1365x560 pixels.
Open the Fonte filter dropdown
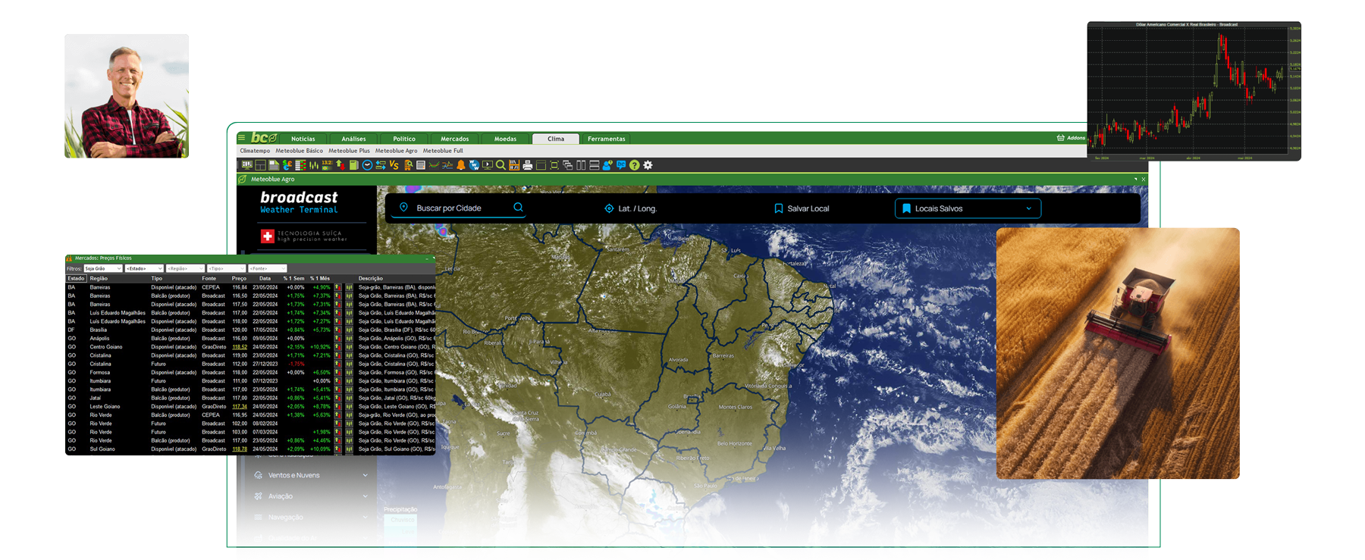(267, 268)
